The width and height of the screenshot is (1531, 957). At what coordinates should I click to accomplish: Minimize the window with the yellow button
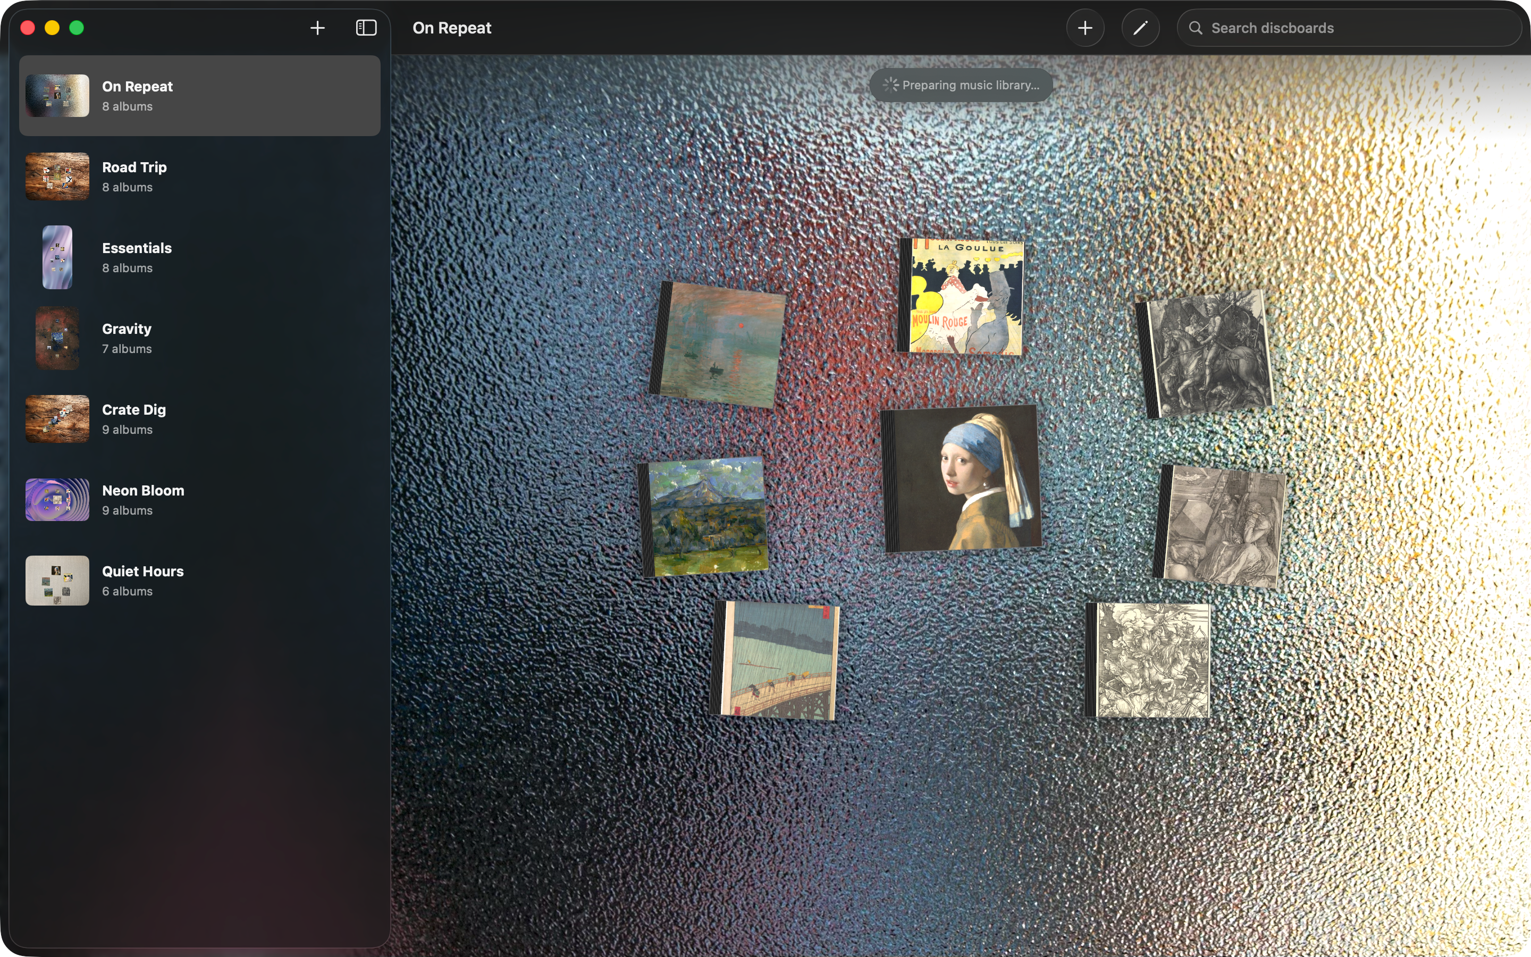(x=52, y=28)
